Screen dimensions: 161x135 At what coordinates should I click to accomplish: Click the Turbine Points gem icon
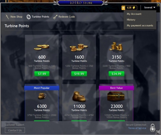point(29,17)
